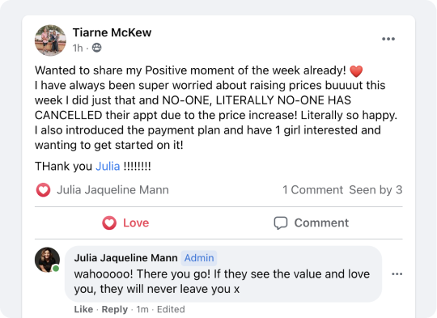The height and width of the screenshot is (318, 437).
Task: Click the love reaction icon beside Julia Jaqueline Mann
Action: [x=43, y=190]
